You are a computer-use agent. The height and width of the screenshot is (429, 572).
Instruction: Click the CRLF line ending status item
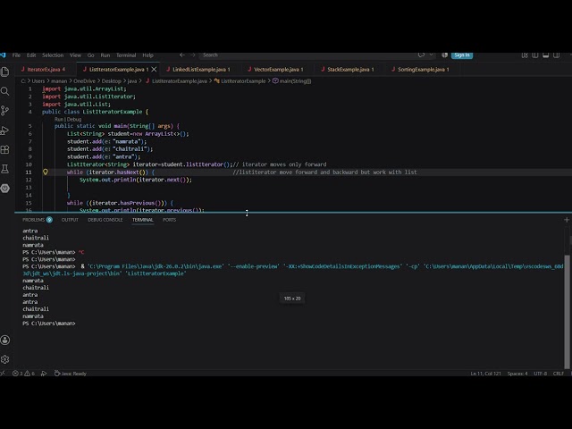coord(558,374)
